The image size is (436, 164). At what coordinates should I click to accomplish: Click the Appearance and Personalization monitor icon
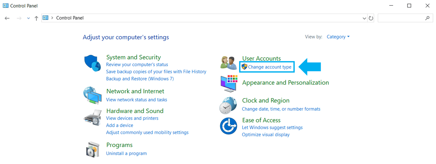(x=228, y=83)
